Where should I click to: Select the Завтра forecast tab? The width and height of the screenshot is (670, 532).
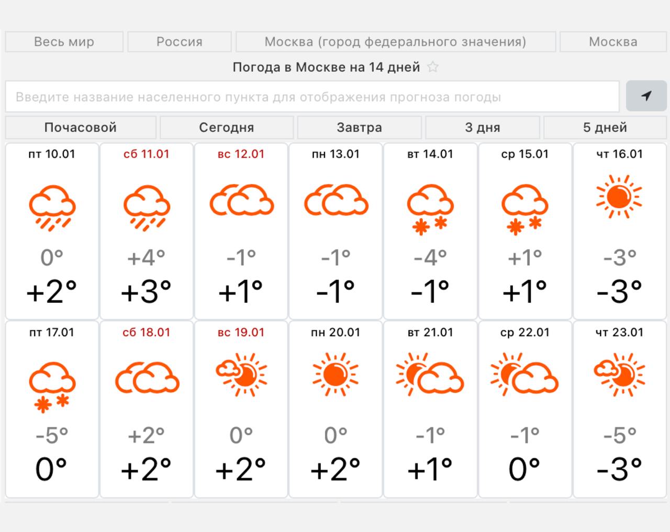tap(359, 128)
